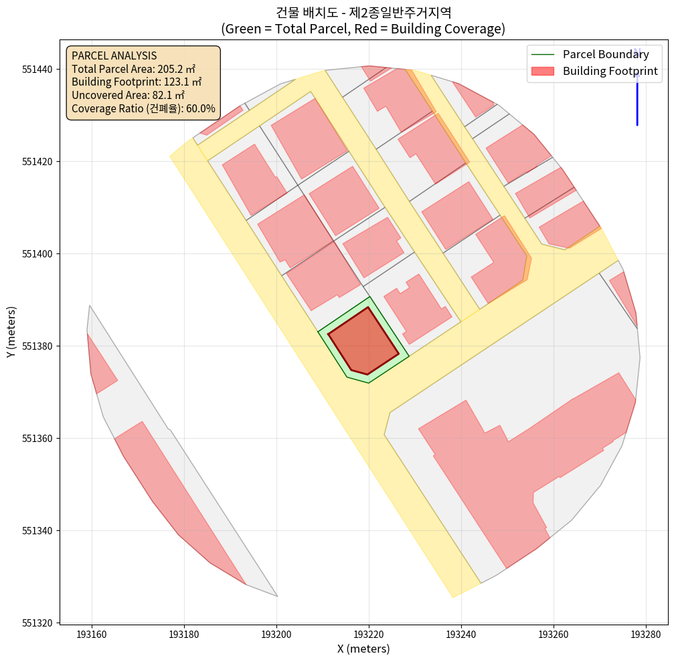This screenshot has height=662, width=674.
Task: Click the Parcel Boundary legend text
Action: click(x=606, y=55)
